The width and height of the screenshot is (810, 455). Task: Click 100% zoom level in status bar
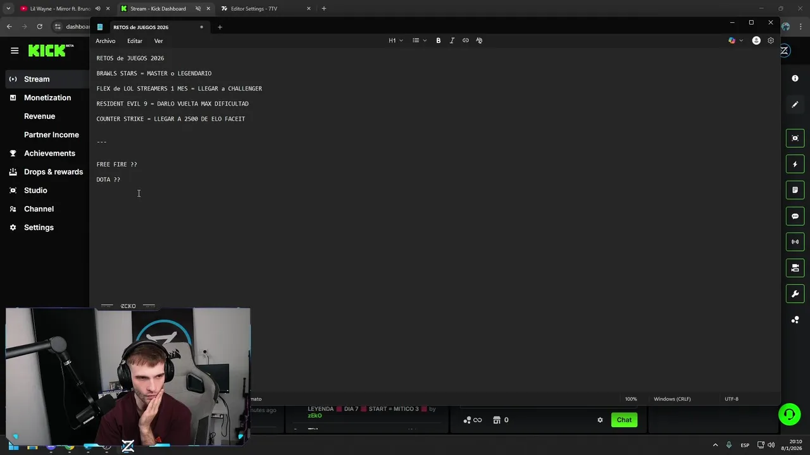coord(631,399)
